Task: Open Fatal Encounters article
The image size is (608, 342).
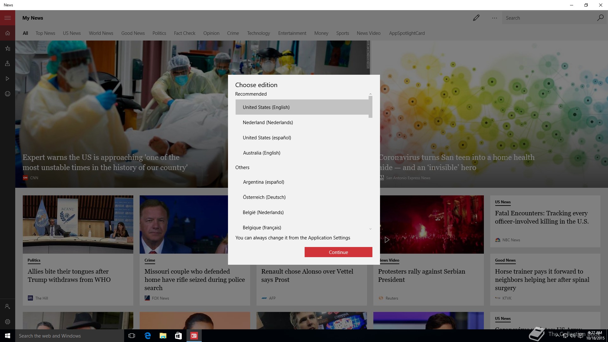Action: pyautogui.click(x=542, y=217)
